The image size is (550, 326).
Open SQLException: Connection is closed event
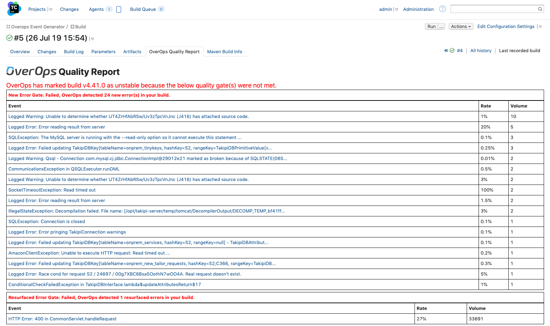coord(47,221)
